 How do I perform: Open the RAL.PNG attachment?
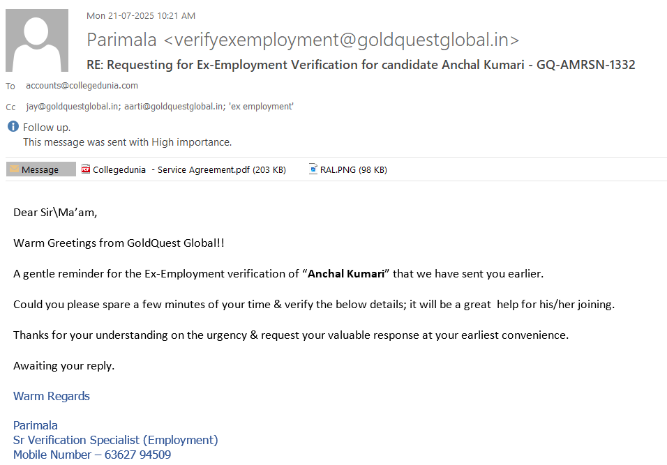click(x=353, y=169)
